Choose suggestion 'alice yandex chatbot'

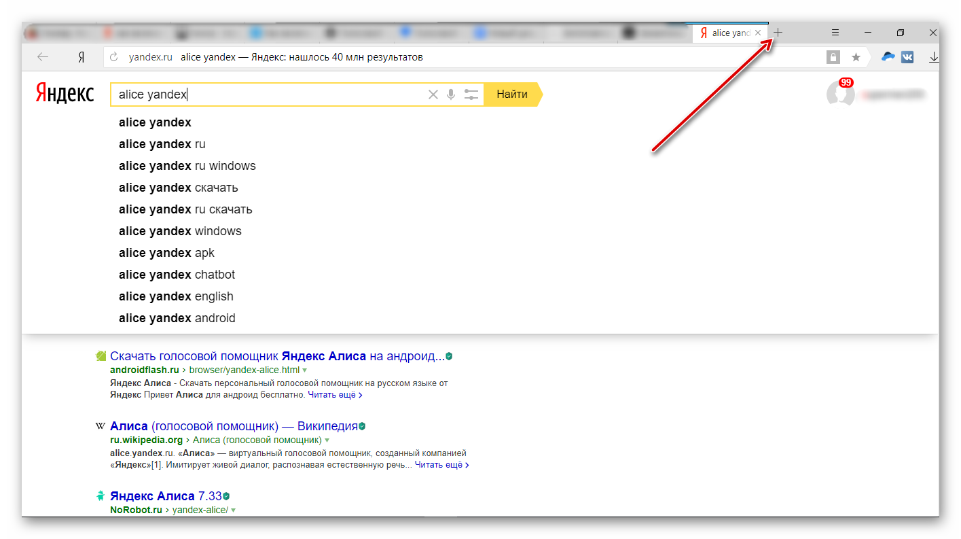pyautogui.click(x=177, y=275)
